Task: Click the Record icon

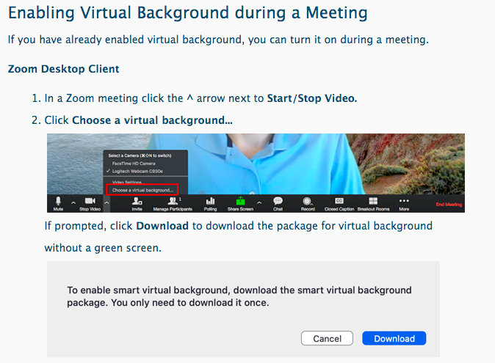Action: click(x=308, y=200)
